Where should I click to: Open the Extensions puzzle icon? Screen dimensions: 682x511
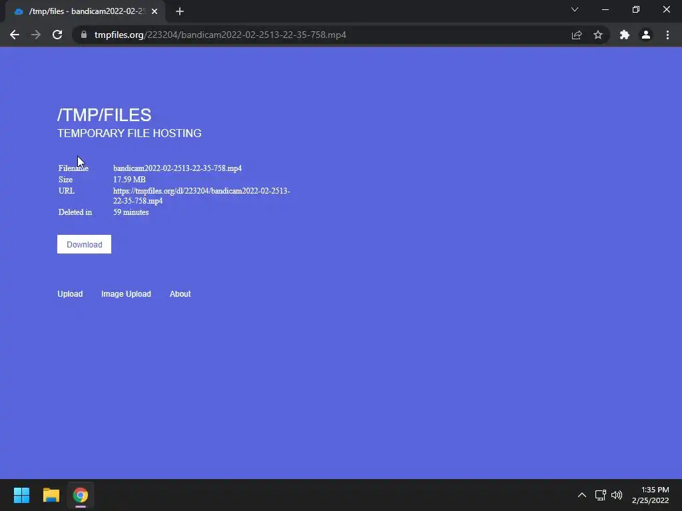(625, 35)
